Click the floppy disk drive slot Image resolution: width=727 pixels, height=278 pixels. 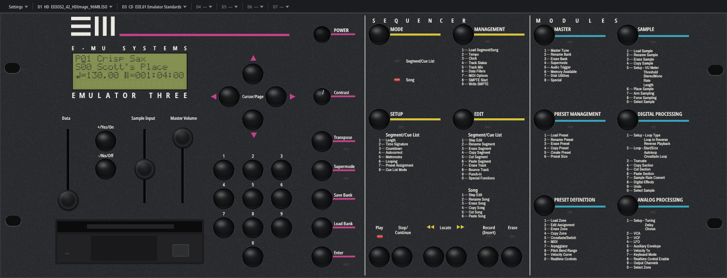coord(129,227)
